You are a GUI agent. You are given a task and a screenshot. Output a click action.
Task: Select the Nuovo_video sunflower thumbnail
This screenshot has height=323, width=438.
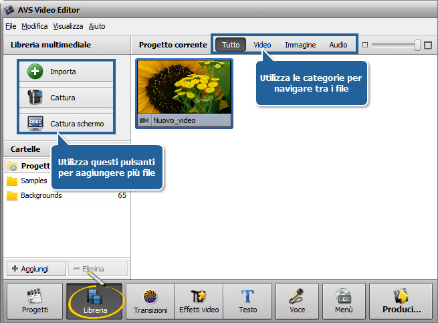(185, 87)
